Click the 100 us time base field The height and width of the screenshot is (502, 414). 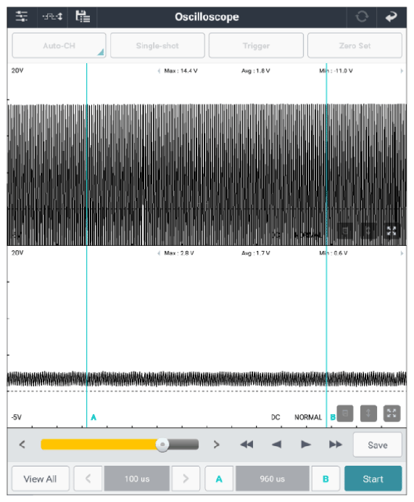(137, 479)
